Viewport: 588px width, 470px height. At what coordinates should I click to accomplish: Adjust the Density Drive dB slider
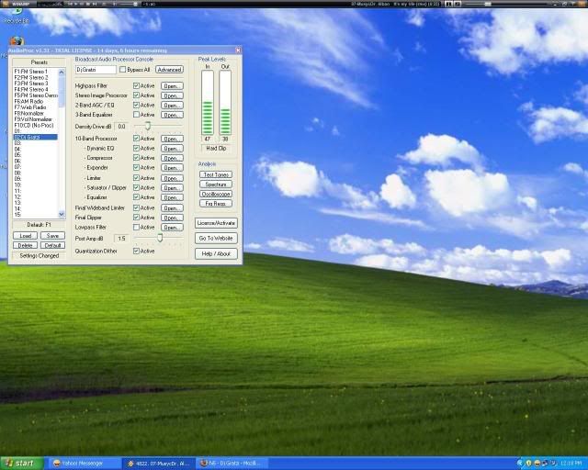pos(148,126)
